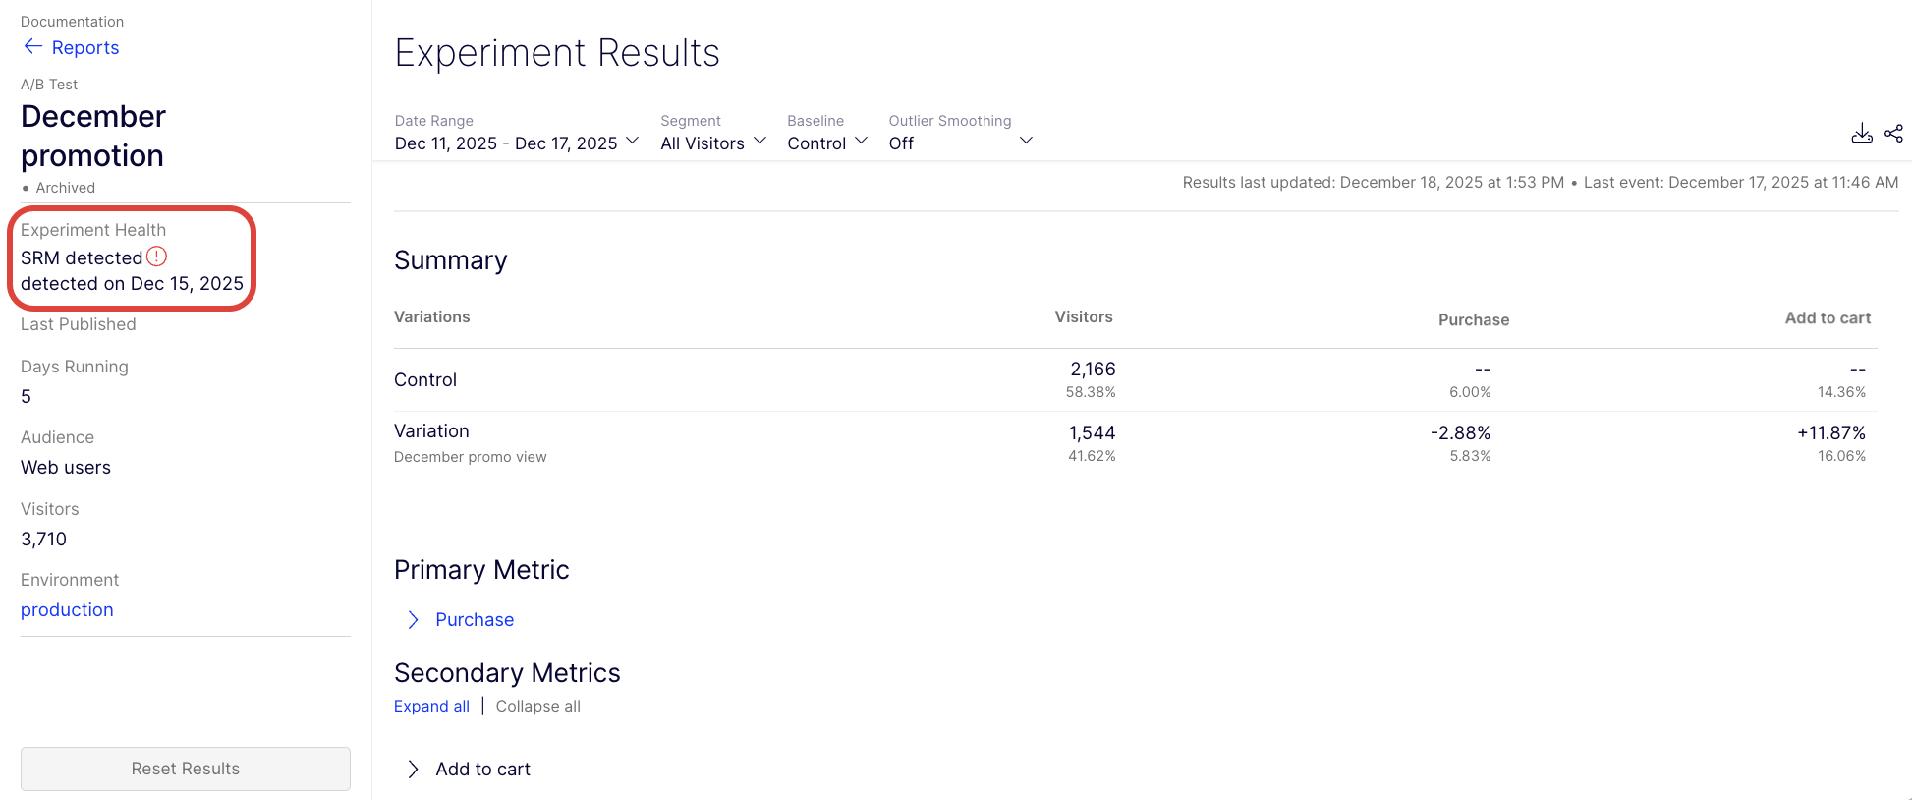Click the Add to cart column header

click(1827, 318)
